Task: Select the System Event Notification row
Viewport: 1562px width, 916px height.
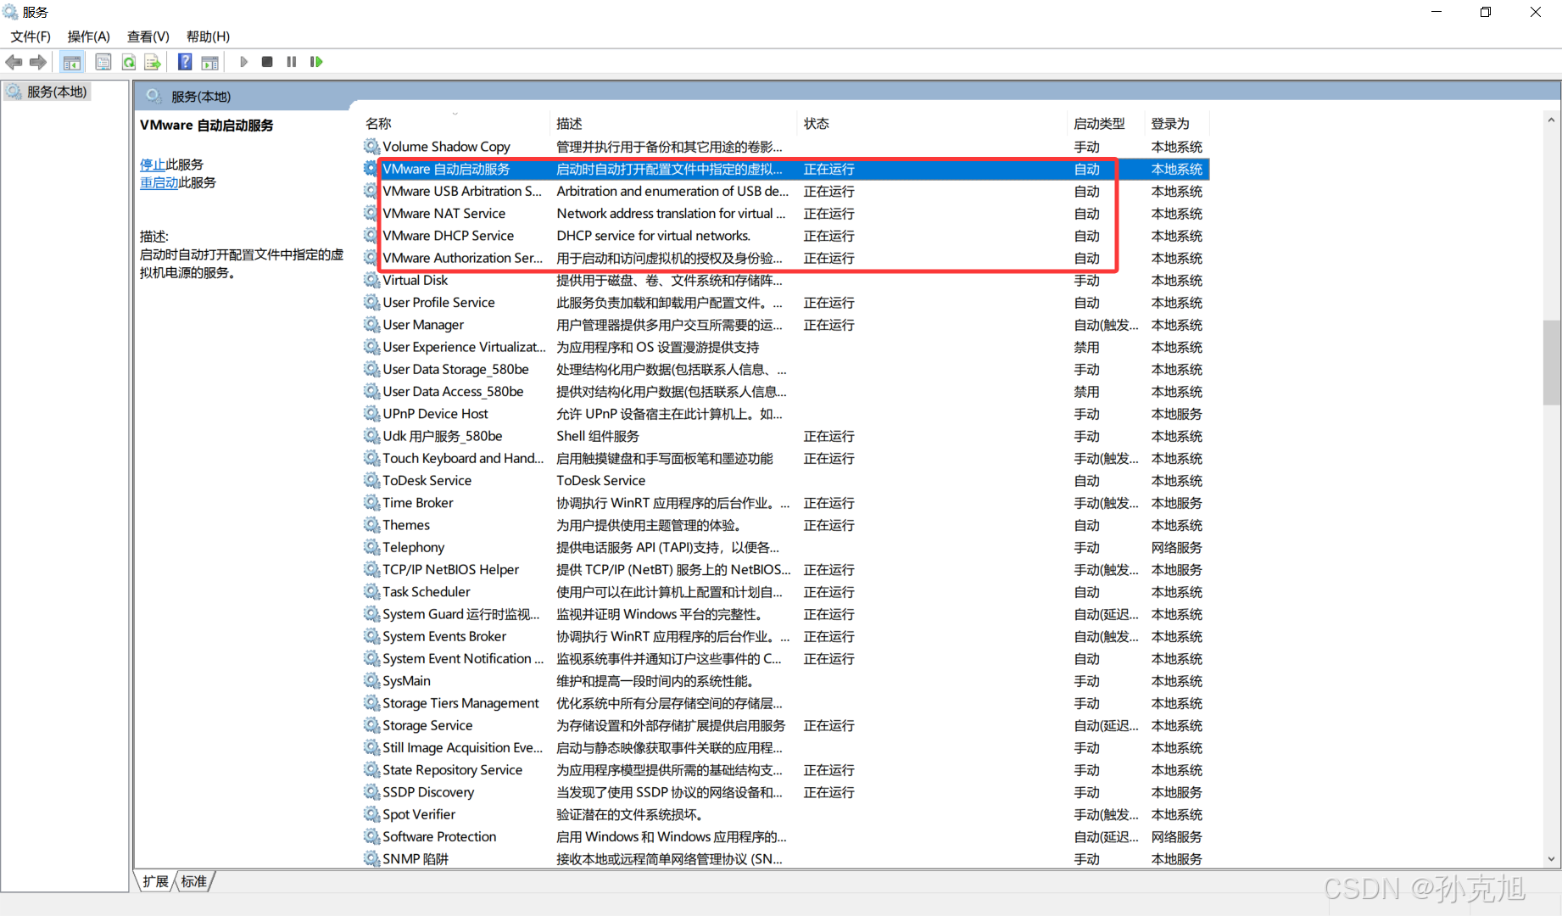Action: pyautogui.click(x=785, y=659)
